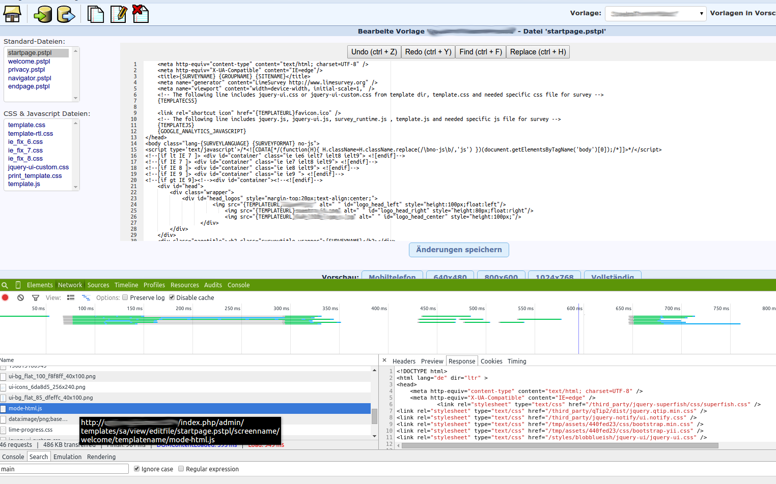The width and height of the screenshot is (776, 484).
Task: Open the Vorlage template dropdown
Action: [656, 14]
